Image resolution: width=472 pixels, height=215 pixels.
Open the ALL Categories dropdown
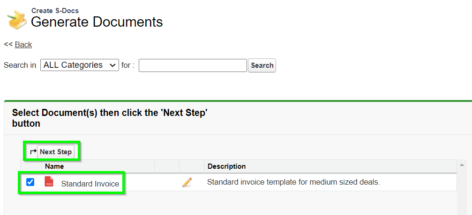point(80,65)
